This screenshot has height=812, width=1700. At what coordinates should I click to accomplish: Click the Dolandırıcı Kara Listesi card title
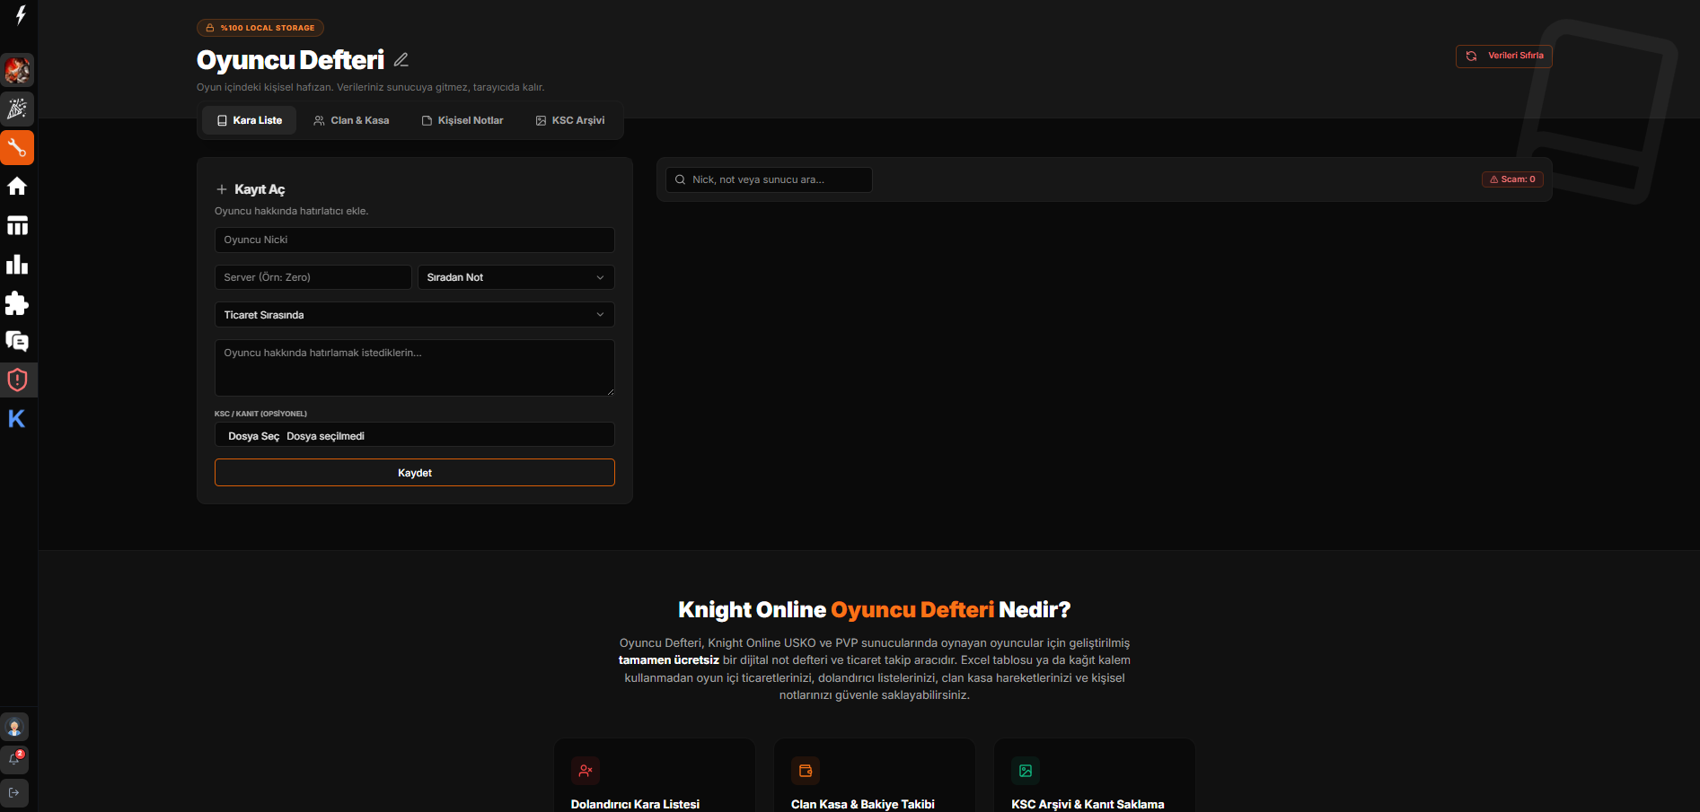pos(635,804)
